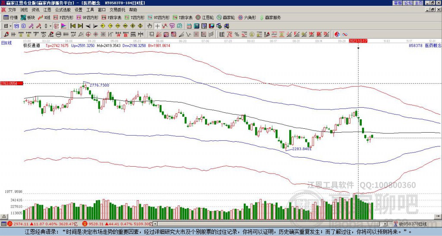Select the angle line drawing tool

(x=182, y=34)
